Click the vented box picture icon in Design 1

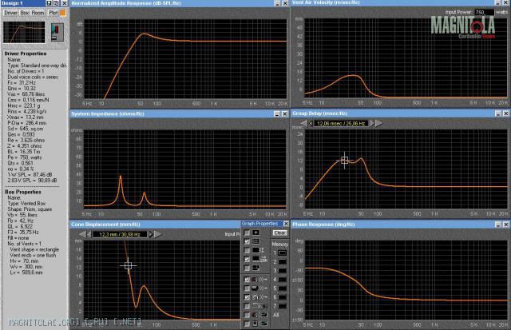57,32
